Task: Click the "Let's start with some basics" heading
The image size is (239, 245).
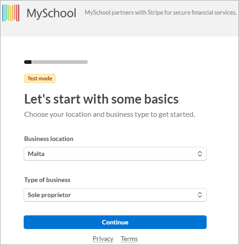Action: [x=102, y=99]
